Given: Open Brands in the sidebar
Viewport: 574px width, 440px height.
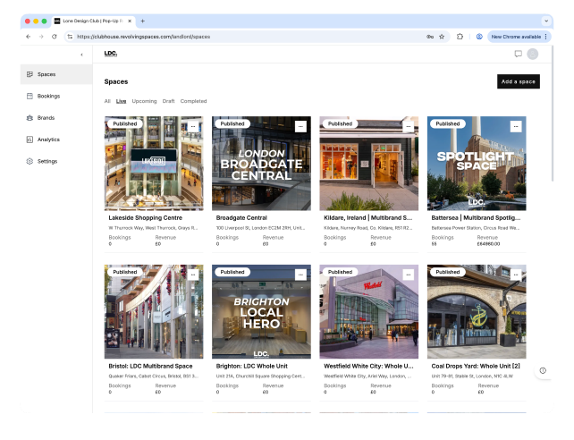Looking at the screenshot, I should click(x=56, y=118).
